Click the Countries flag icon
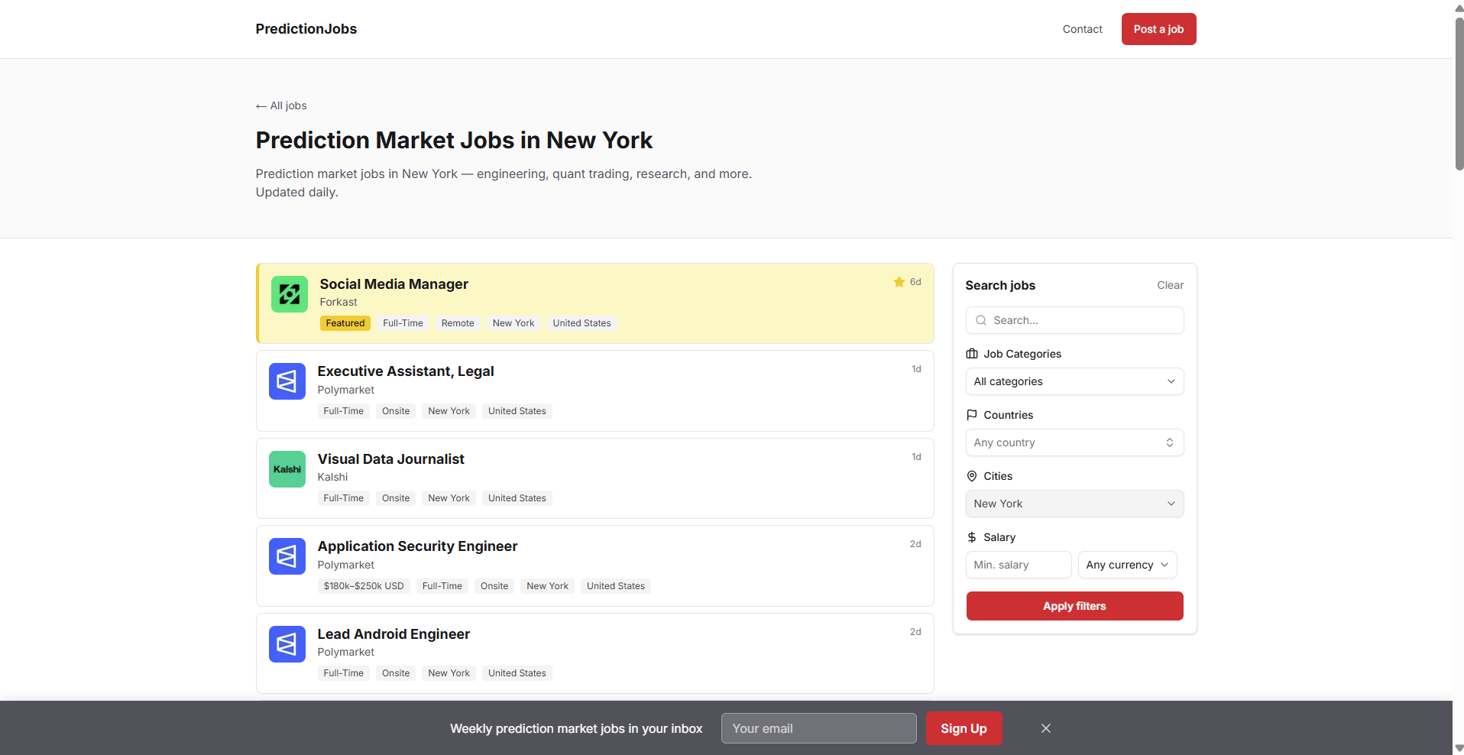 click(972, 415)
